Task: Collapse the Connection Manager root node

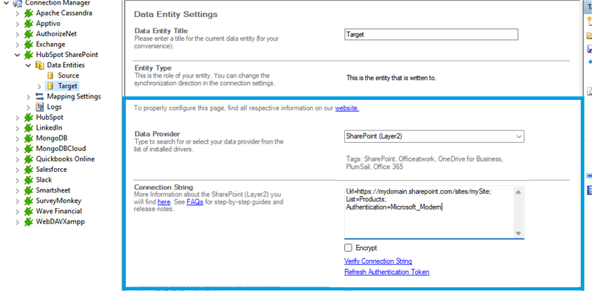Action: point(7,3)
